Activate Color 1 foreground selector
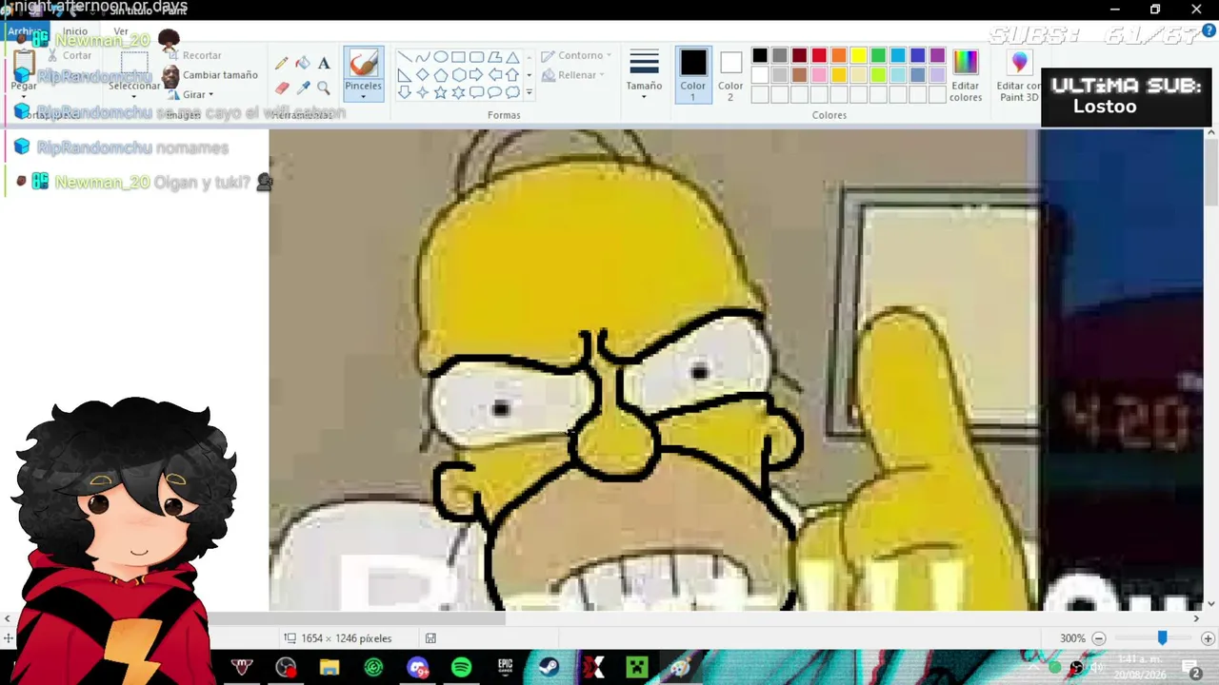 click(x=693, y=76)
